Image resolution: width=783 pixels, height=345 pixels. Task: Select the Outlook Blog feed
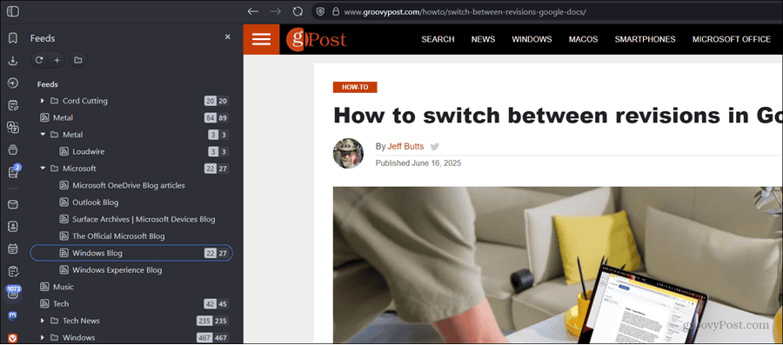[132, 202]
